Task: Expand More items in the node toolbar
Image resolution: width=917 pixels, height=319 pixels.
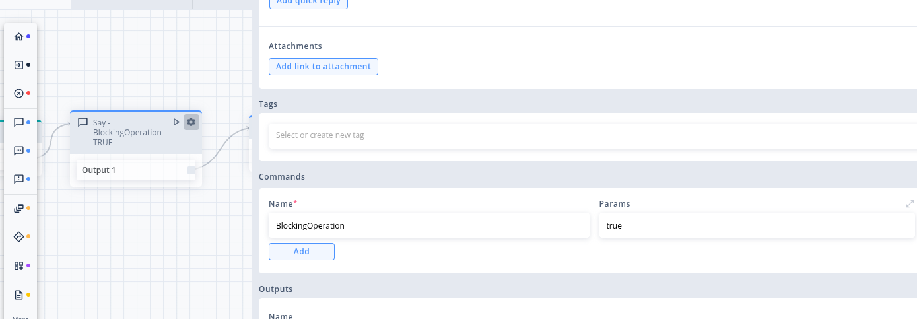Action: click(x=20, y=317)
